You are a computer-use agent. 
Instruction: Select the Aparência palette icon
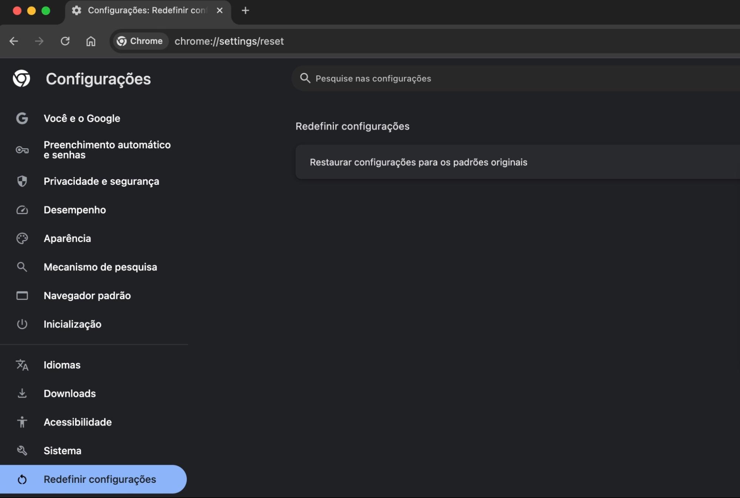(22, 238)
